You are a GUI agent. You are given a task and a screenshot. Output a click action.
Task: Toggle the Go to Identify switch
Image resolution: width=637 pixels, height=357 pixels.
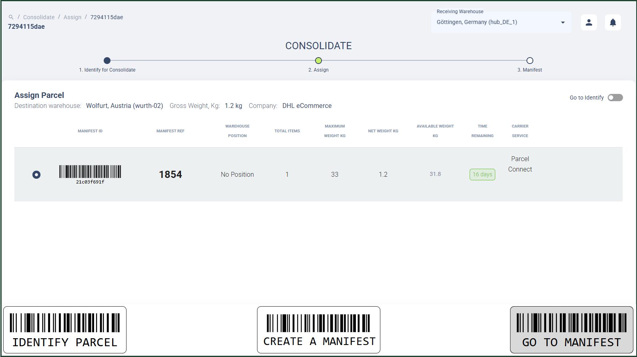(x=615, y=98)
